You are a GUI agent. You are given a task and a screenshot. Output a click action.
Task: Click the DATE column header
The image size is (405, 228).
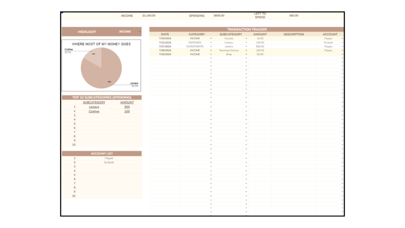165,34
